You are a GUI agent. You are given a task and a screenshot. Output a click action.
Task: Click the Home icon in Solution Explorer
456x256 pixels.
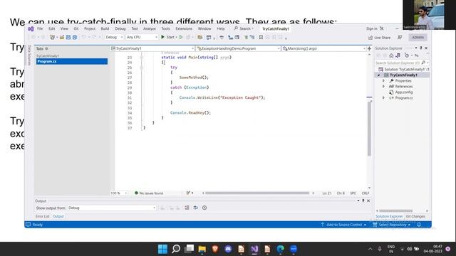pyautogui.click(x=391, y=55)
